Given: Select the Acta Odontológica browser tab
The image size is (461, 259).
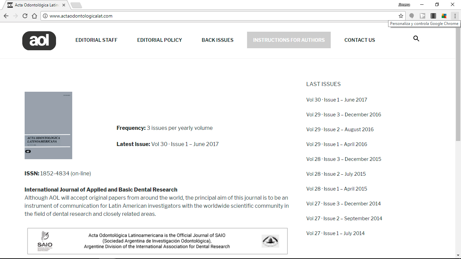Looking at the screenshot, I should [x=36, y=5].
